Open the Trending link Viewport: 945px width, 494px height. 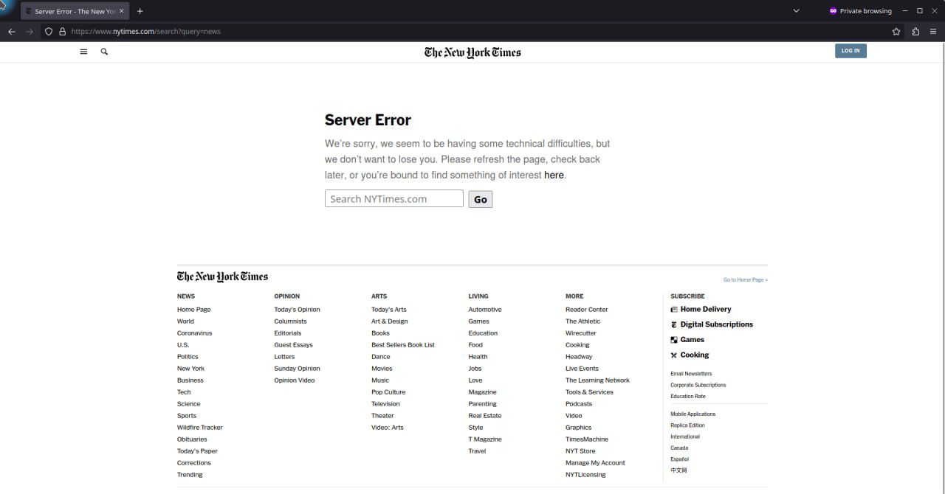190,475
